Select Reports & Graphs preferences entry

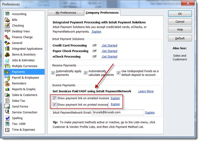point(24,89)
